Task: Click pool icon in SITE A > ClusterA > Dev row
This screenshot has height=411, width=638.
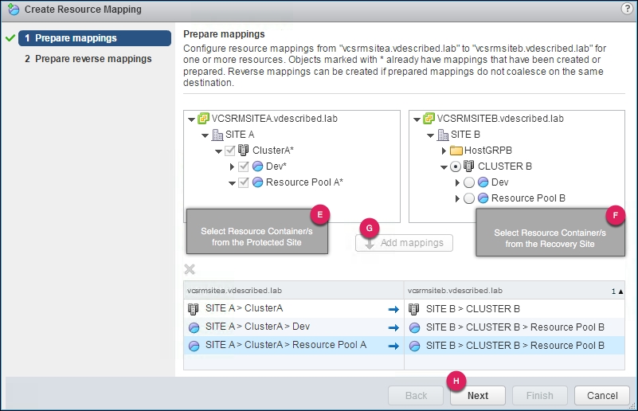Action: (x=194, y=327)
